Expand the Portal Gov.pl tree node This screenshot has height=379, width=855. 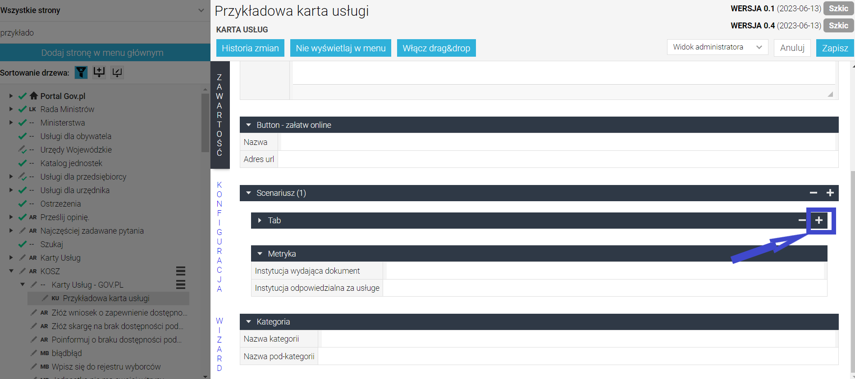11,96
